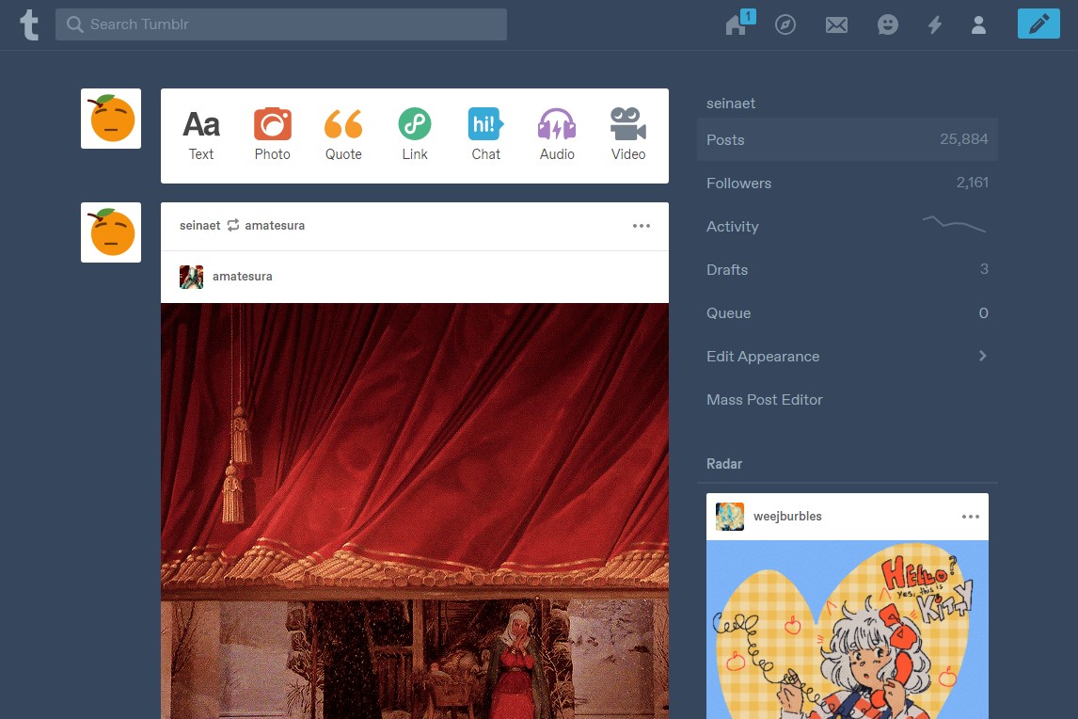Create a new Text post
Viewport: 1078px width, 719px height.
click(201, 135)
